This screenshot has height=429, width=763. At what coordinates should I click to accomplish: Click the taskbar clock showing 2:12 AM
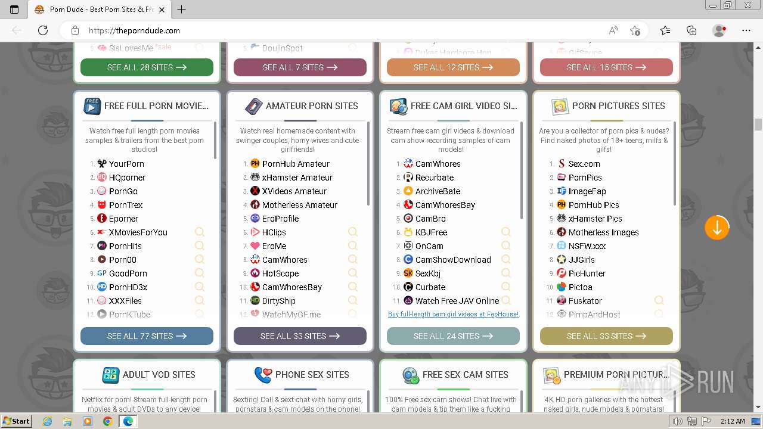click(x=731, y=421)
